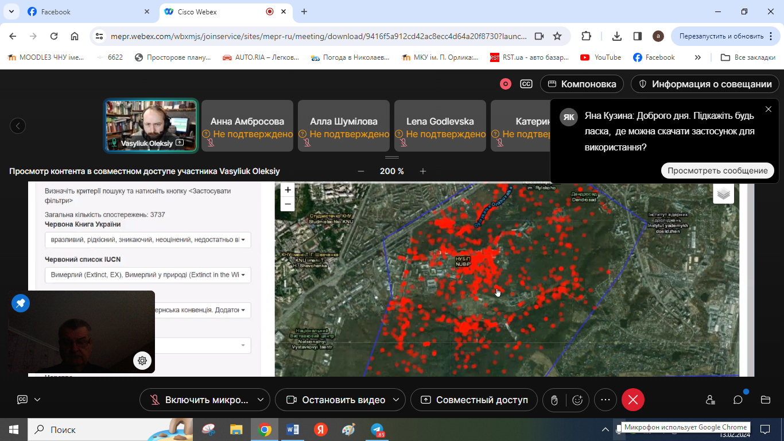Image resolution: width=784 pixels, height=441 pixels.
Task: Go to the browser home page
Action: point(75,36)
